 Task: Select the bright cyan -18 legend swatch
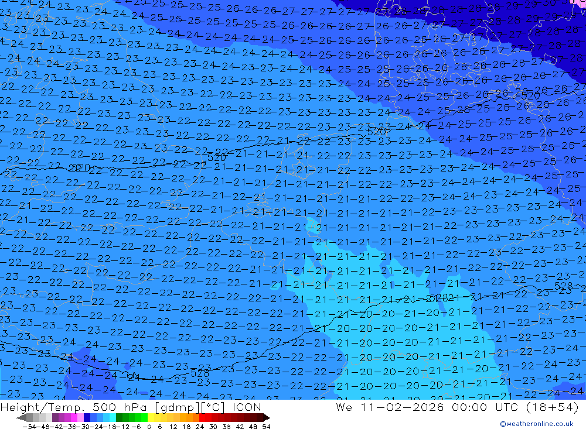tap(113, 418)
